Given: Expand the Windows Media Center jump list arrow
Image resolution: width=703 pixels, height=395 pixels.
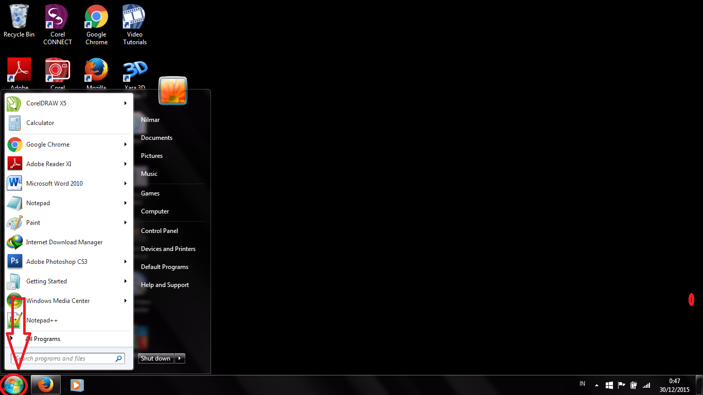Looking at the screenshot, I should pos(125,301).
